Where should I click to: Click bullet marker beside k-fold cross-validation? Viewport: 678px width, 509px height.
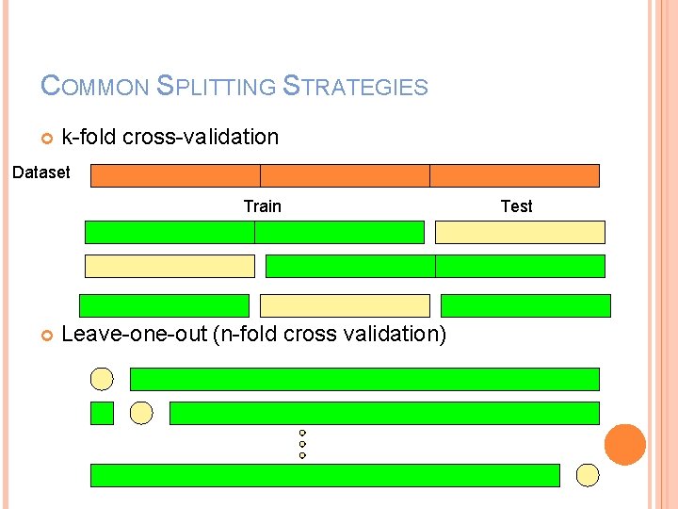tap(48, 138)
